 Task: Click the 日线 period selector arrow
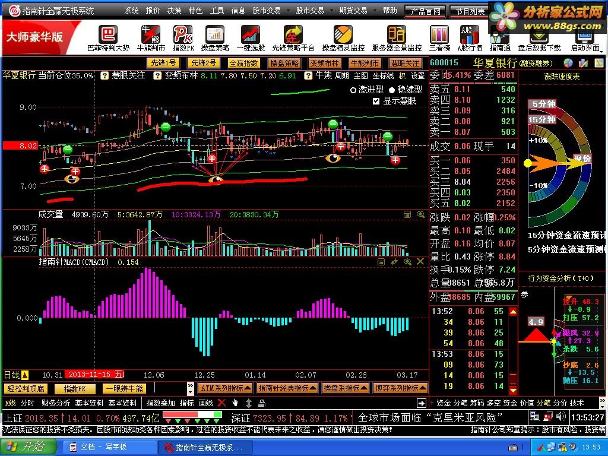tap(25, 375)
